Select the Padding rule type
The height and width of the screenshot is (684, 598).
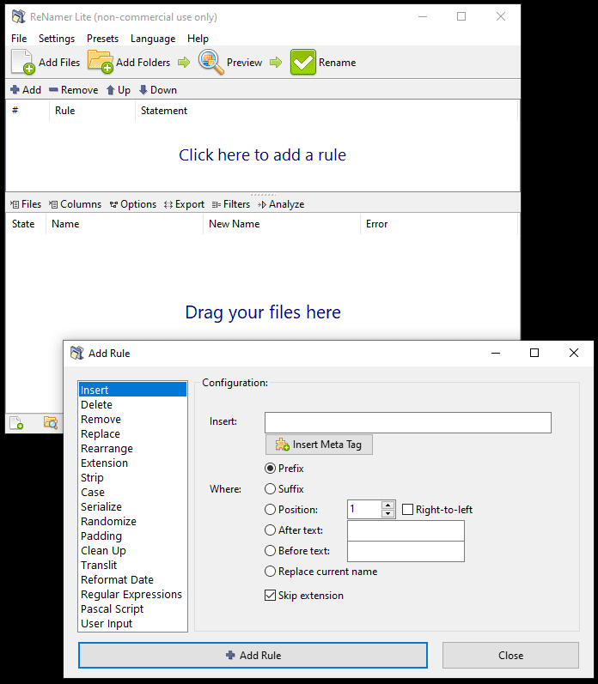[133, 536]
